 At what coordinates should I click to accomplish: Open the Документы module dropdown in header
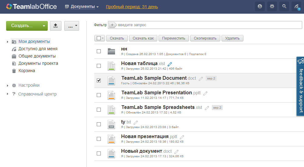pyautogui.click(x=82, y=7)
